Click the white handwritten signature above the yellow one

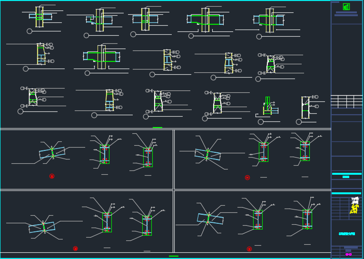click(355, 200)
